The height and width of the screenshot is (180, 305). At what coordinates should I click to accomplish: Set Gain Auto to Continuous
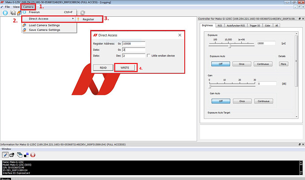point(263,101)
